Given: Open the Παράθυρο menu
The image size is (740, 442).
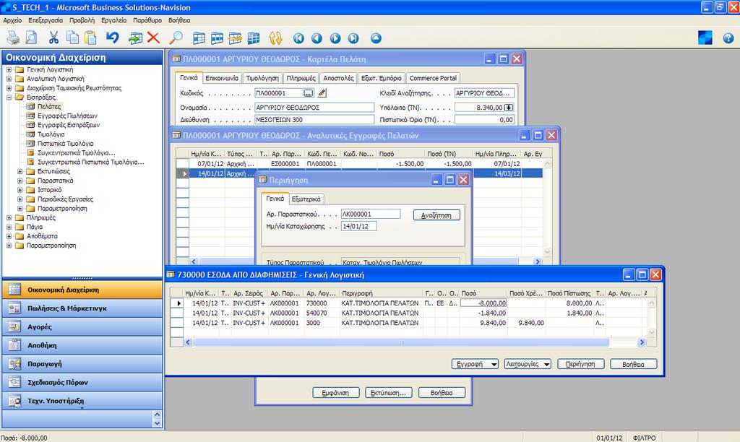Looking at the screenshot, I should point(147,20).
